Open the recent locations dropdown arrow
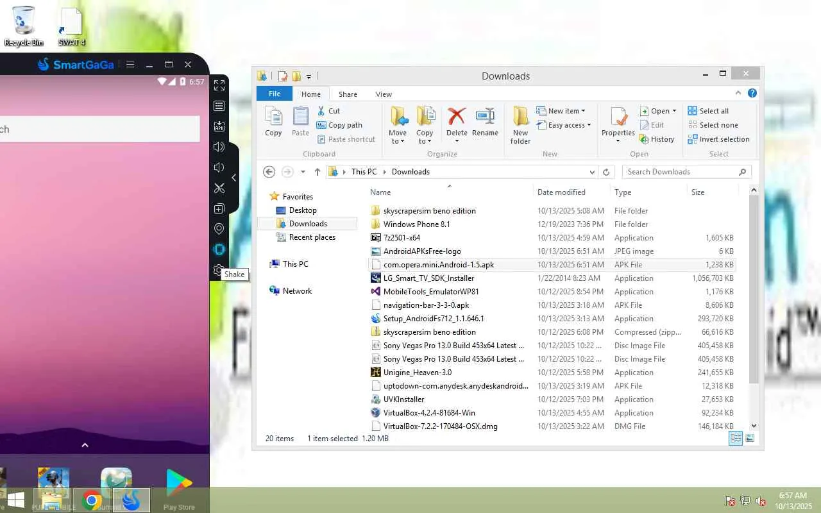821x513 pixels. [x=303, y=172]
